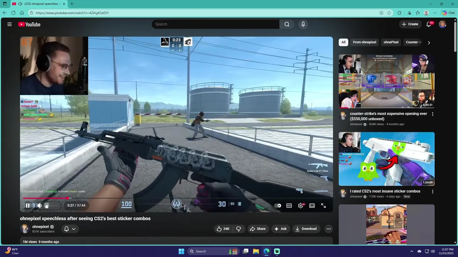The width and height of the screenshot is (458, 257).
Task: Open the Ask AI button
Action: click(x=281, y=229)
